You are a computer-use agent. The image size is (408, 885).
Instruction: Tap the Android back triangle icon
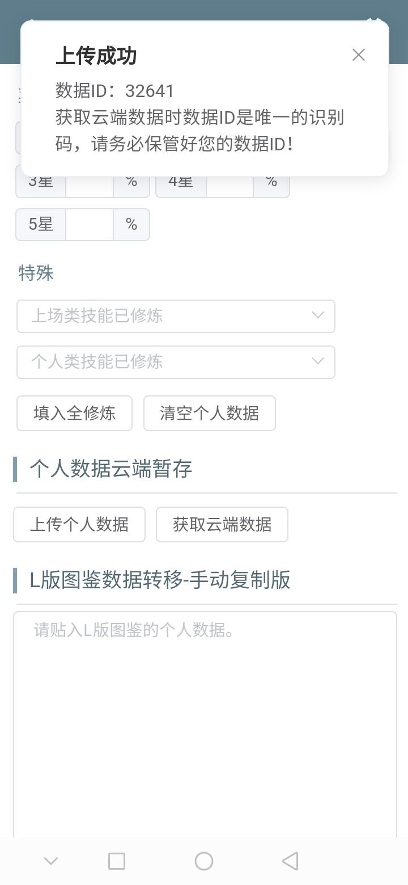point(290,861)
